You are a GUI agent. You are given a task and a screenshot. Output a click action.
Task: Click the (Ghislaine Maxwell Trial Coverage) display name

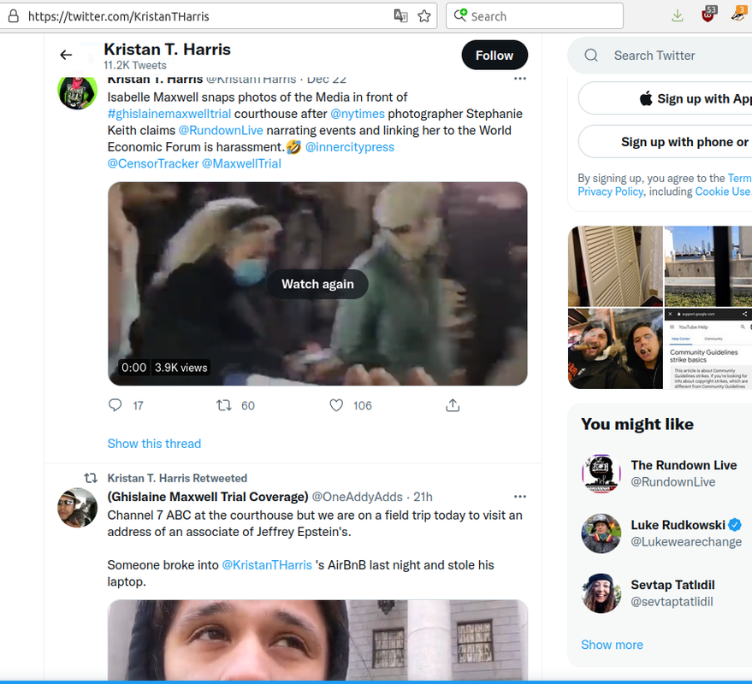click(x=208, y=497)
